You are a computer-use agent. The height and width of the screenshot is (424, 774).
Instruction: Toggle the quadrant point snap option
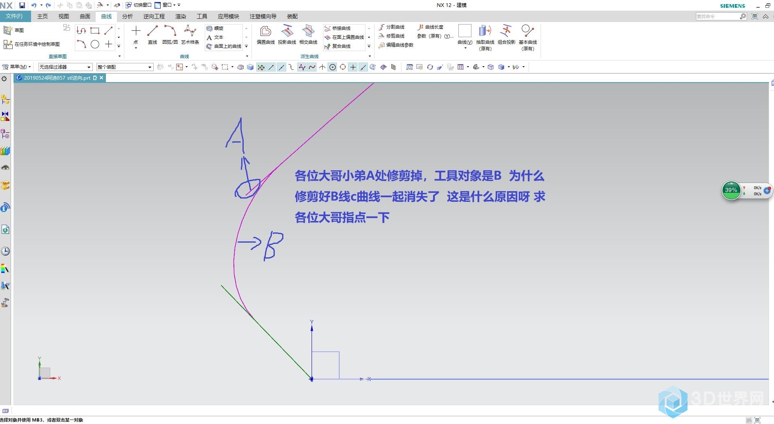pos(343,67)
